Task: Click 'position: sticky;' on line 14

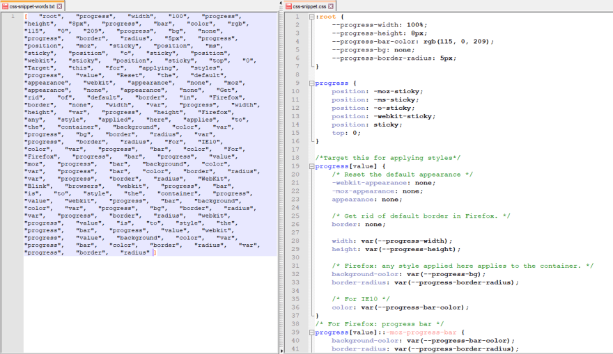Action: point(366,125)
